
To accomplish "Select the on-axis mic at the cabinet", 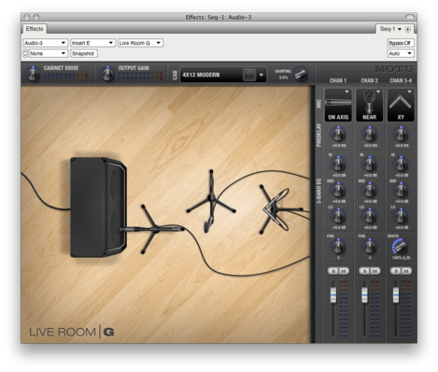I will (152, 229).
